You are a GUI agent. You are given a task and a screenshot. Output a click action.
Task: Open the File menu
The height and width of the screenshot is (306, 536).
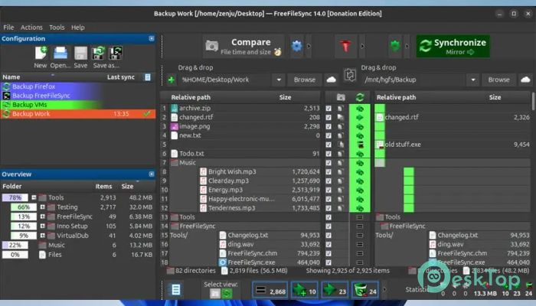(x=8, y=28)
